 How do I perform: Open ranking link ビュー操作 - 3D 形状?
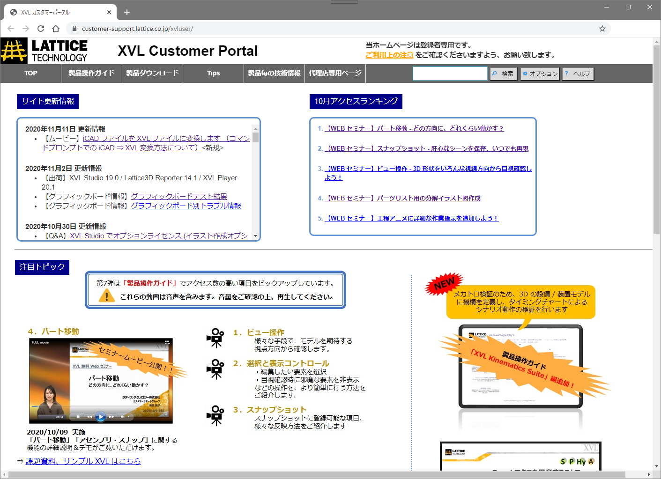click(x=428, y=173)
